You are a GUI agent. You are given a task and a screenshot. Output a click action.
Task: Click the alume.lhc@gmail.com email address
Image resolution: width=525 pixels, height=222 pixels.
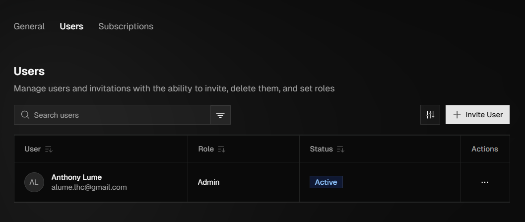tap(89, 187)
